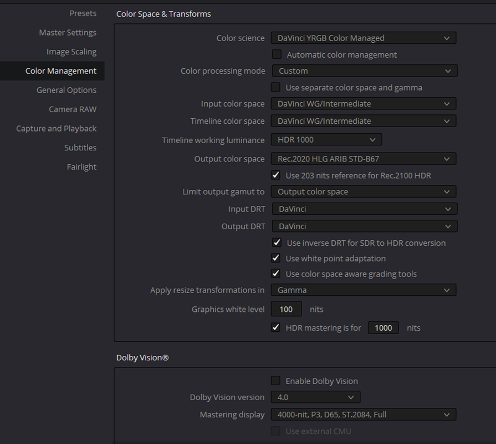Open Image Scaling settings

coord(71,52)
